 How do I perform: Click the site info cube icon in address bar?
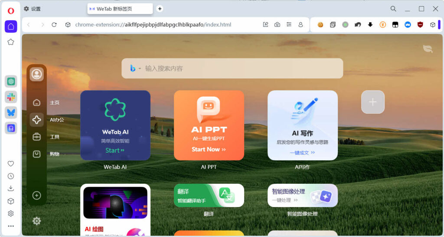[68, 25]
